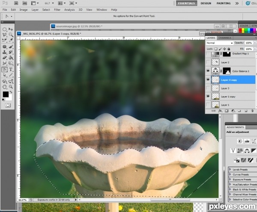
Task: Delete layer trash icon
Action: coord(252,111)
